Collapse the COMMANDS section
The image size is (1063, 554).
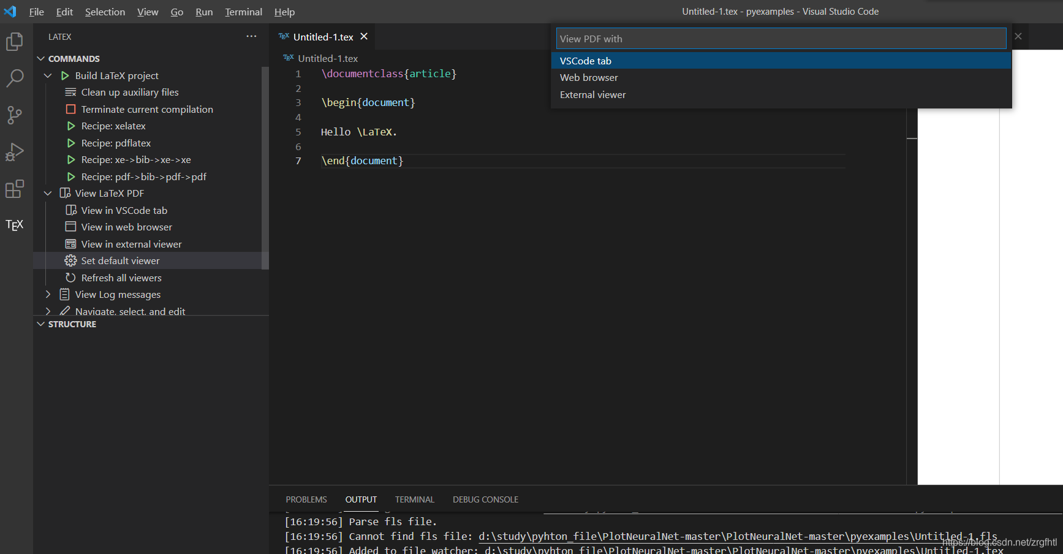tap(41, 59)
